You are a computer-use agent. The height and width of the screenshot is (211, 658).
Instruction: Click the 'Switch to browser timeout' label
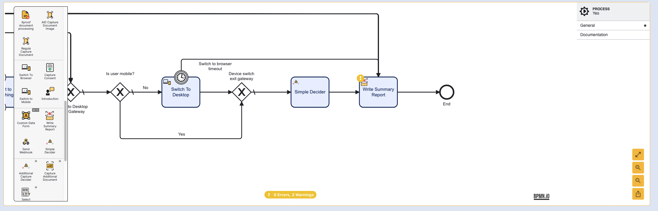coord(215,66)
